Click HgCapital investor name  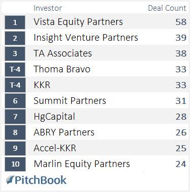(x=54, y=117)
